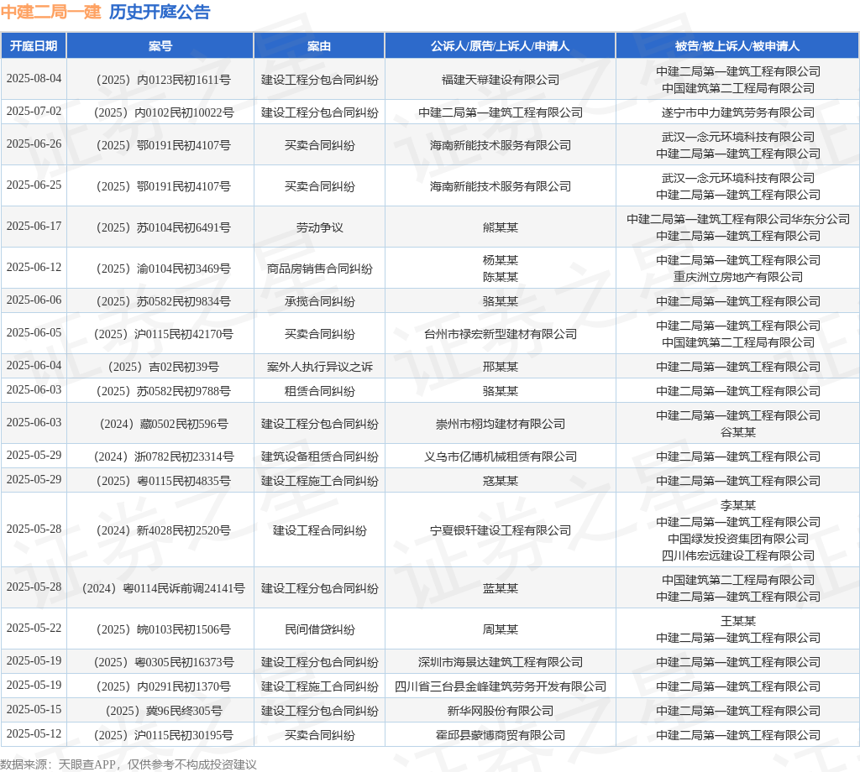The height and width of the screenshot is (772, 860).
Task: Click case number (2025)冀96民终305号
Action: point(164,712)
